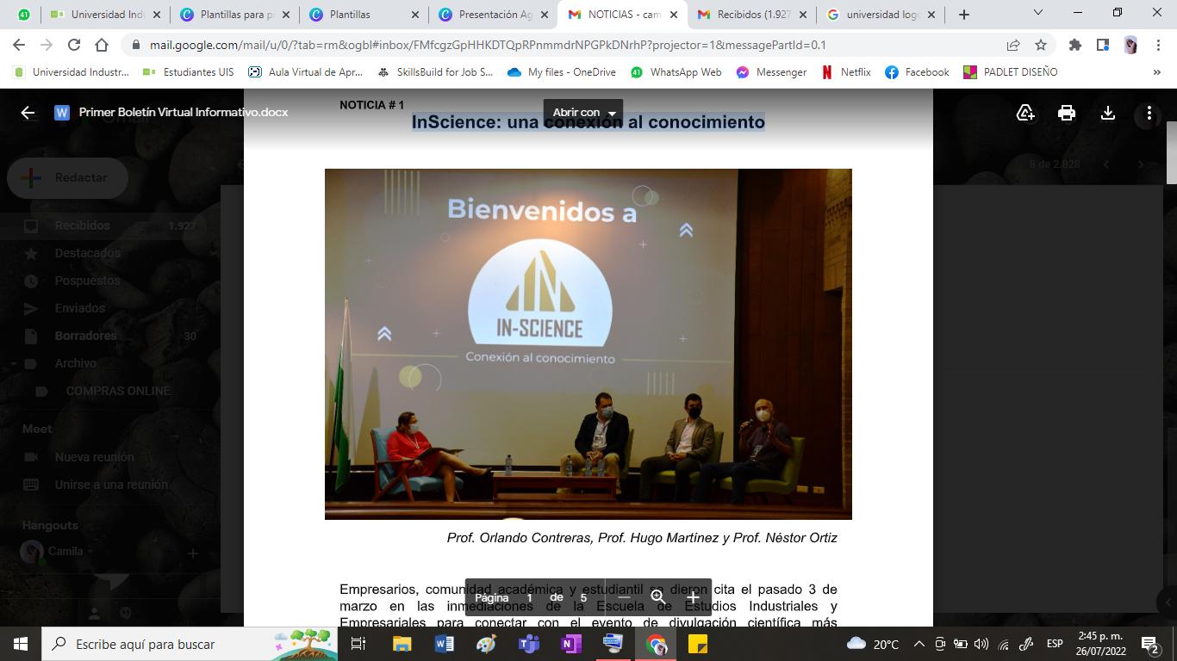This screenshot has height=661, width=1177.
Task: Show more bookmarks chevron
Action: tap(1156, 72)
